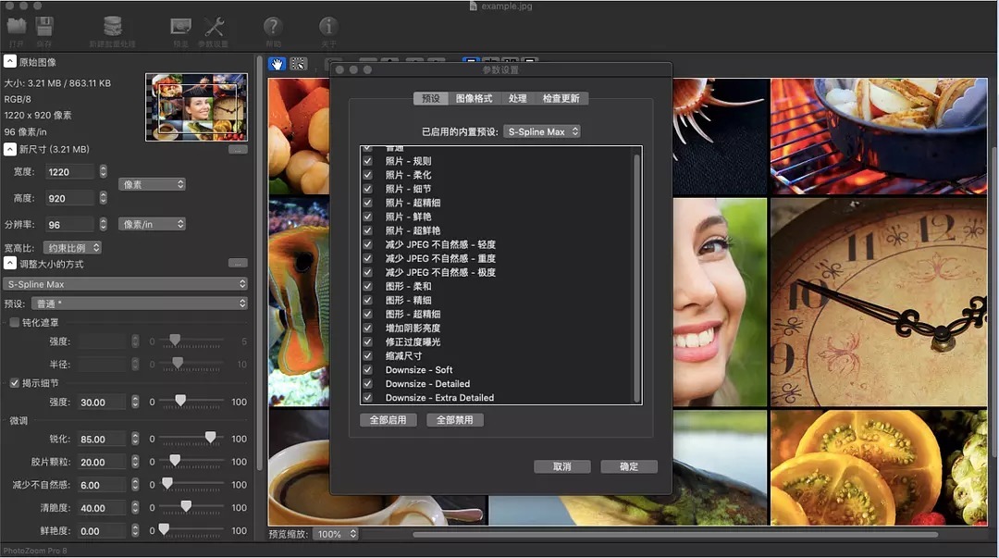Click the 全部禁用 button
The width and height of the screenshot is (999, 558).
(454, 420)
